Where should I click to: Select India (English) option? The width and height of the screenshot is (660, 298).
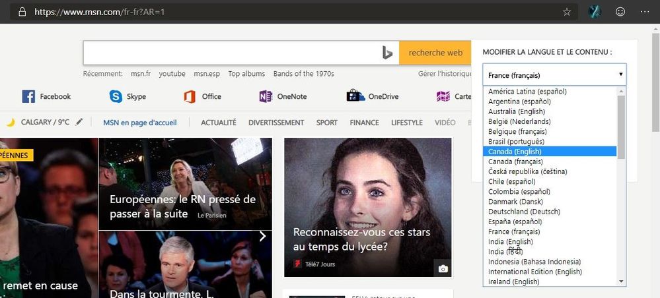[x=550, y=242]
